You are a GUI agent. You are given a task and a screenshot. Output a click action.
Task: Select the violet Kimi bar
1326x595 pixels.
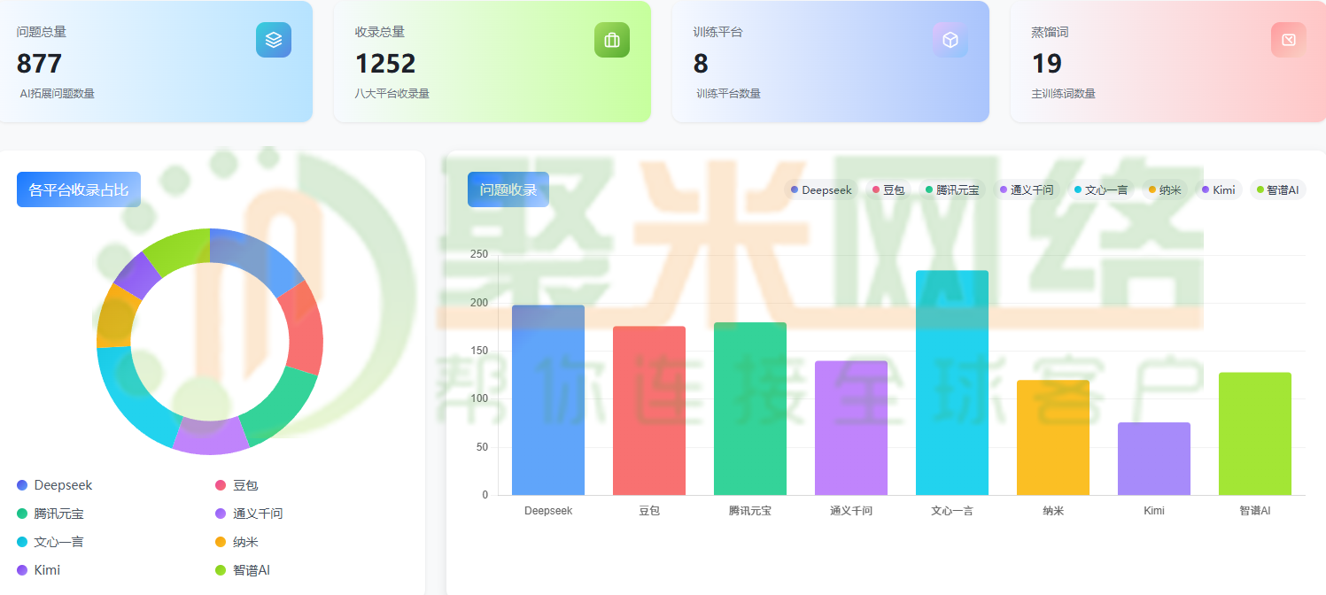[x=1154, y=459]
